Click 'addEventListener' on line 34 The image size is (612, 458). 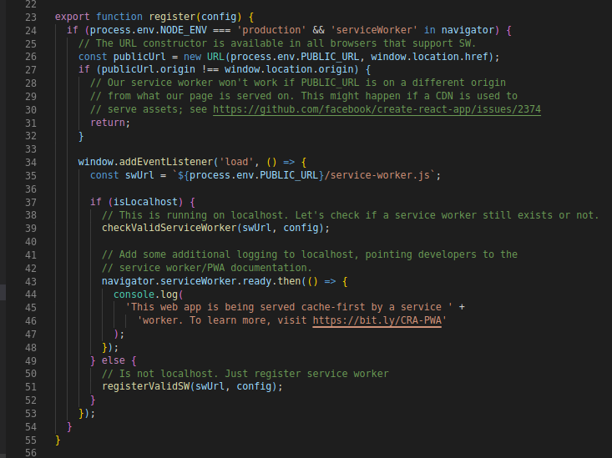click(x=166, y=162)
